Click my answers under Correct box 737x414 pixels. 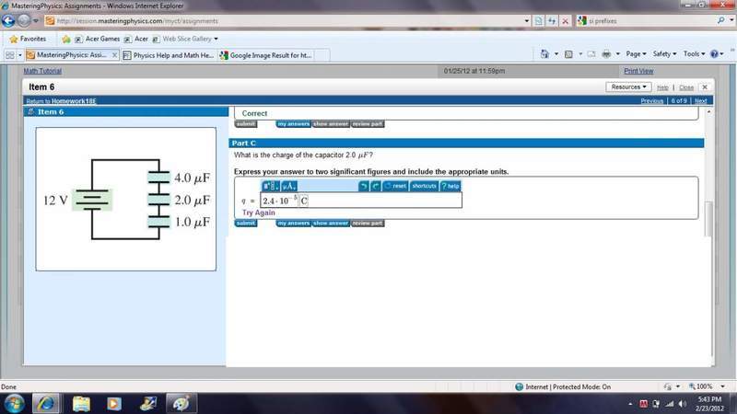click(x=293, y=124)
